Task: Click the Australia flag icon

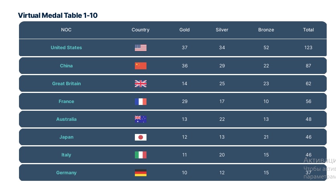Action: (140, 119)
